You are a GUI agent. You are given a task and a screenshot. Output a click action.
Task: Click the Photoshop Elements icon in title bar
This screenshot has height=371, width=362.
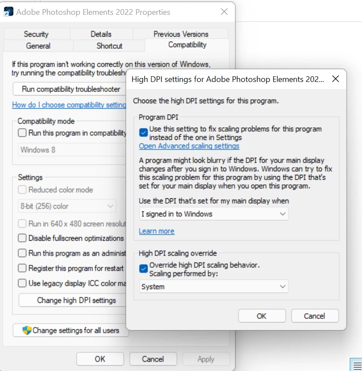[9, 12]
